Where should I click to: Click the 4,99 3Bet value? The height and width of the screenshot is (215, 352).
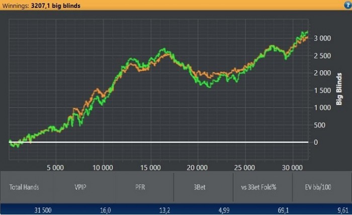(224, 210)
